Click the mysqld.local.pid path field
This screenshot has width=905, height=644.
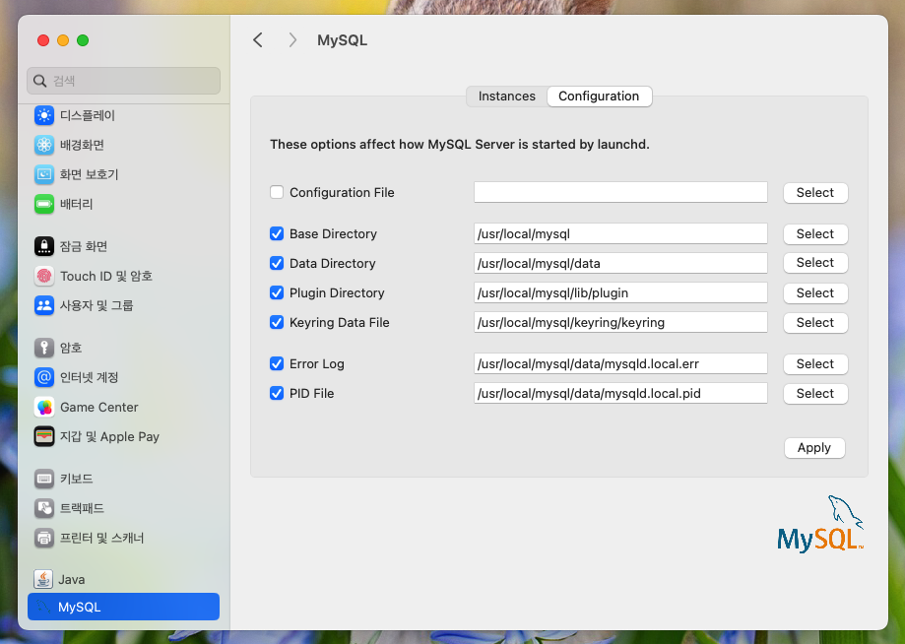click(620, 393)
